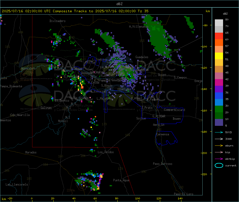Pick the orange swatch between 60 and 57 dBZ
This screenshot has height=202, width=239.
click(x=219, y=43)
